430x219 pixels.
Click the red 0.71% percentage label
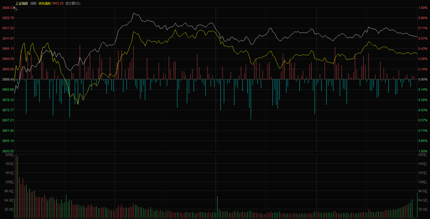(422, 28)
